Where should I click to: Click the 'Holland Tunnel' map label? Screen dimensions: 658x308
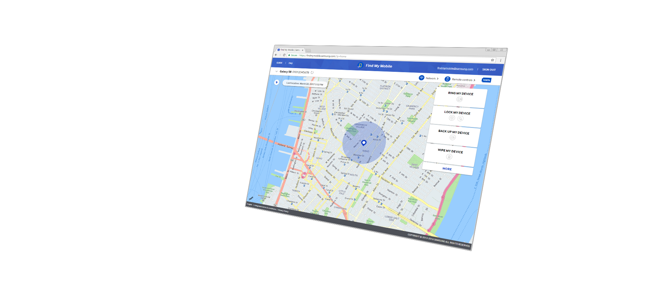(285, 146)
